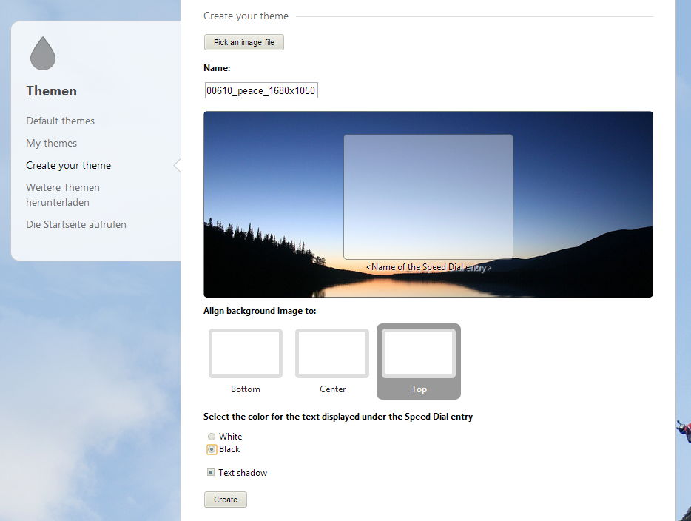Align background image to Center
Viewport: 691px width, 521px height.
click(x=332, y=361)
